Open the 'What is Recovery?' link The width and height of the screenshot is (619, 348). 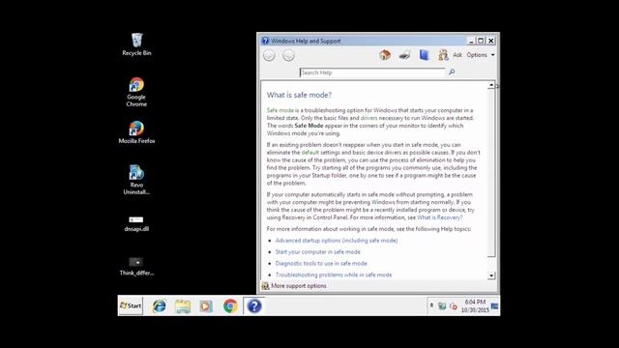coord(439,217)
